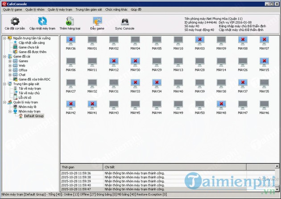Select log row 2015-10-28 11:59:36
Screen dimensions: 281x199
tap(168, 173)
